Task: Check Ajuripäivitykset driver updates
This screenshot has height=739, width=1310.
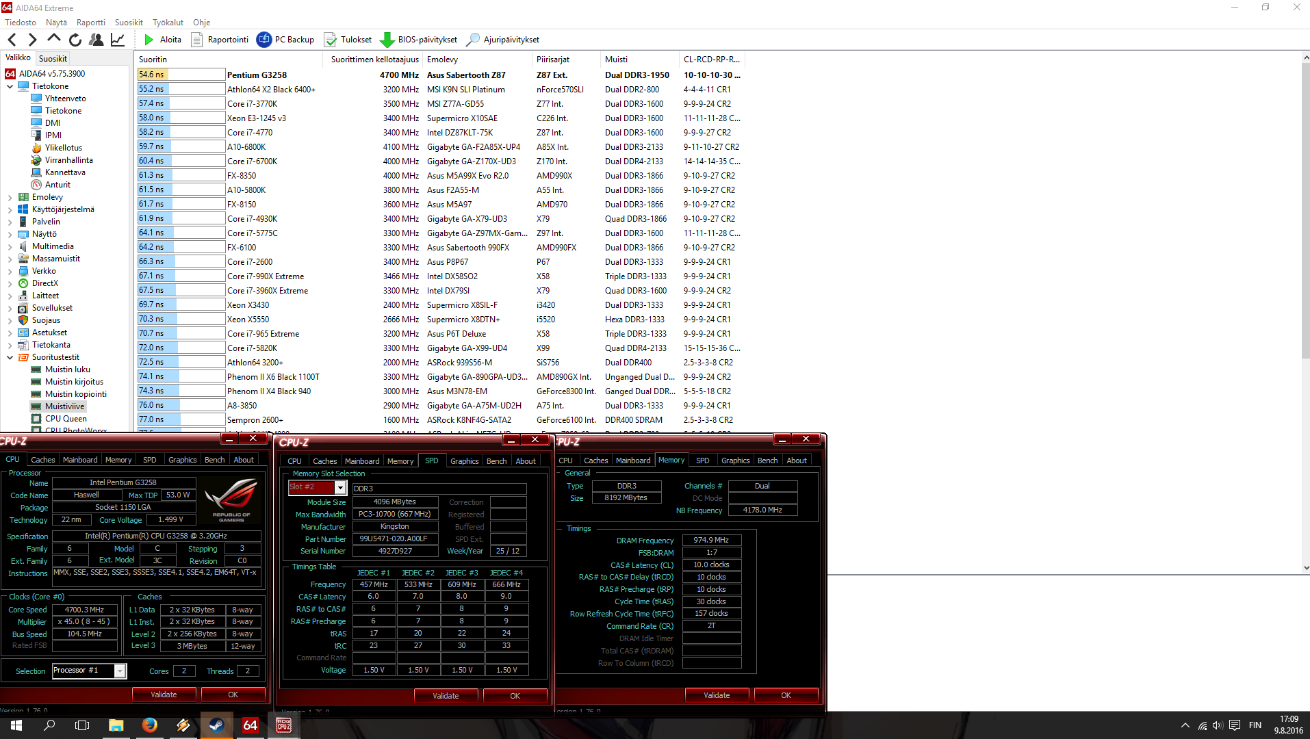Action: [503, 40]
